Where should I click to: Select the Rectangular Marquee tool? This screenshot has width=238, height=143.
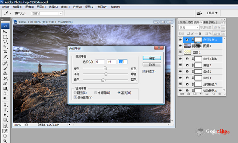5,37
